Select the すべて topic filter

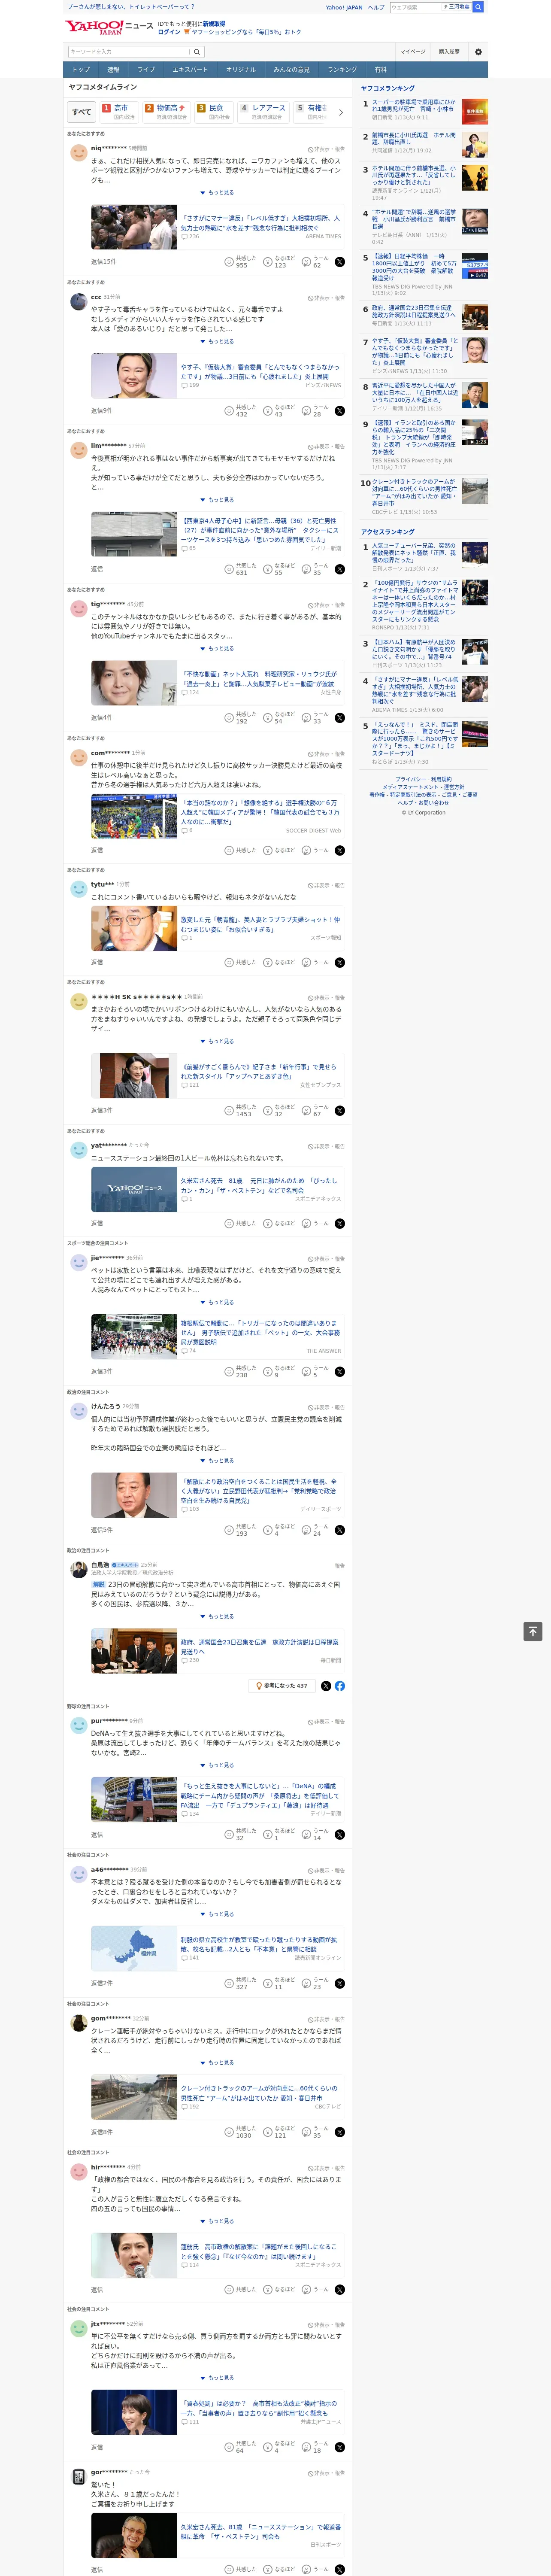coord(82,112)
